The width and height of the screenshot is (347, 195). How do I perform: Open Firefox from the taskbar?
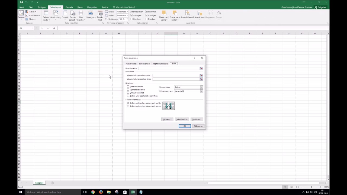point(101,192)
